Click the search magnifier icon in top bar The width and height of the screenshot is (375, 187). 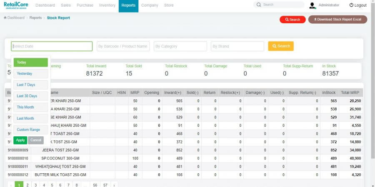tap(258, 5)
